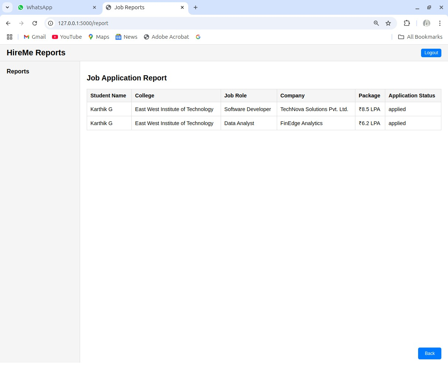Open the apps grid icon in bookmarks bar
448x366 pixels.
10,37
